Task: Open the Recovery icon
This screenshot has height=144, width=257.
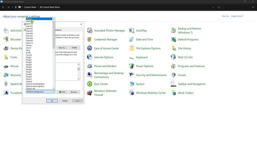Action: tap(6, 75)
